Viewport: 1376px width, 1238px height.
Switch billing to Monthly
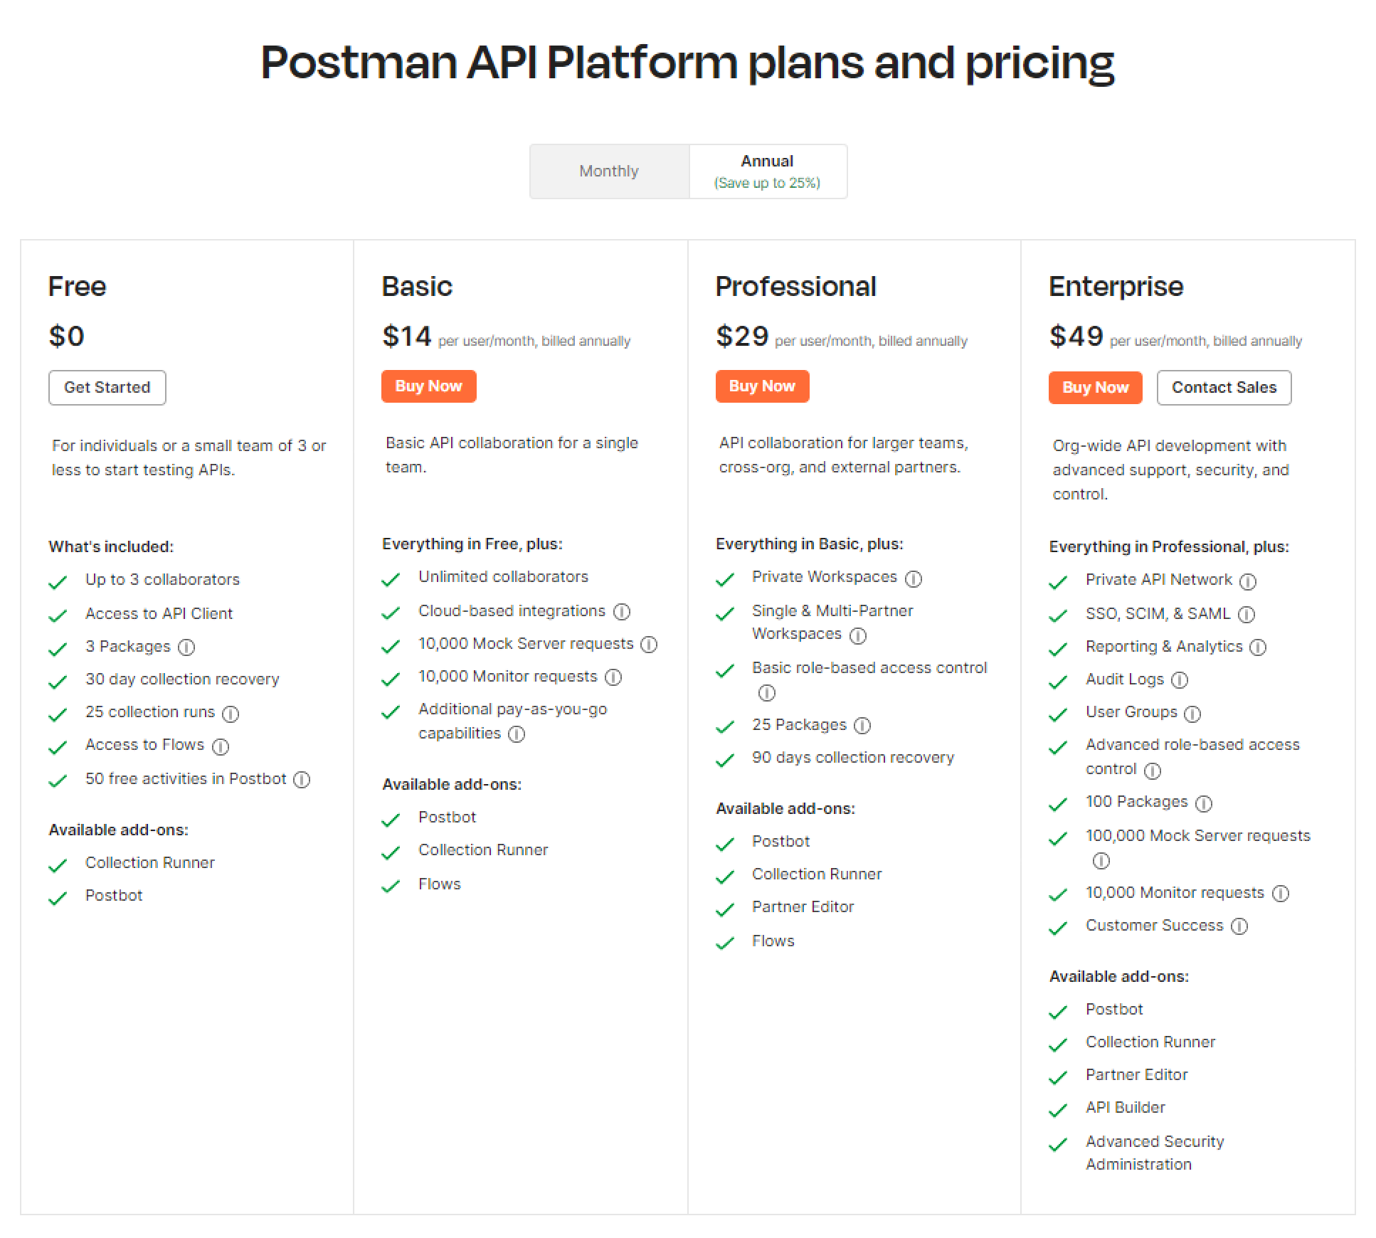[x=609, y=171]
